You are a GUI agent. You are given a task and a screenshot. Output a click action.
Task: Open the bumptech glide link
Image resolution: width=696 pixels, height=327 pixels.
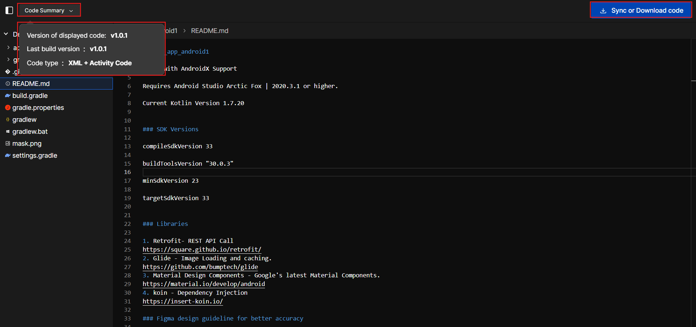[200, 267]
